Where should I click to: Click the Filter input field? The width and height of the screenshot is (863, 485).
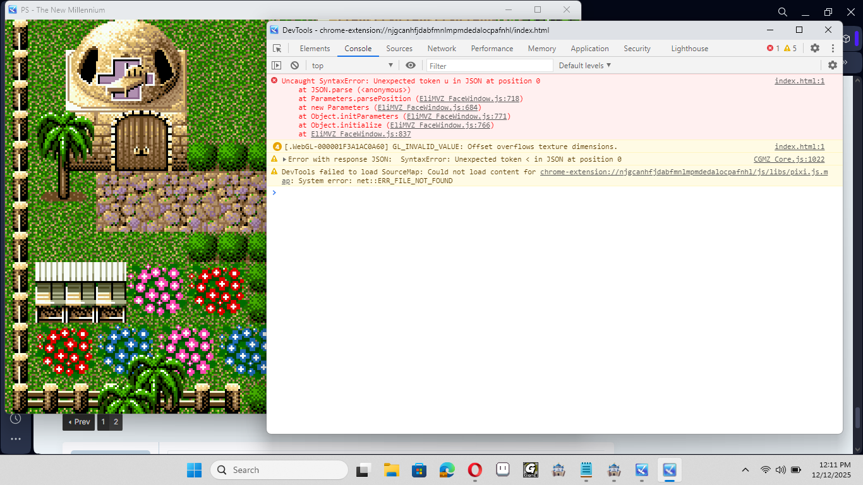pyautogui.click(x=490, y=66)
